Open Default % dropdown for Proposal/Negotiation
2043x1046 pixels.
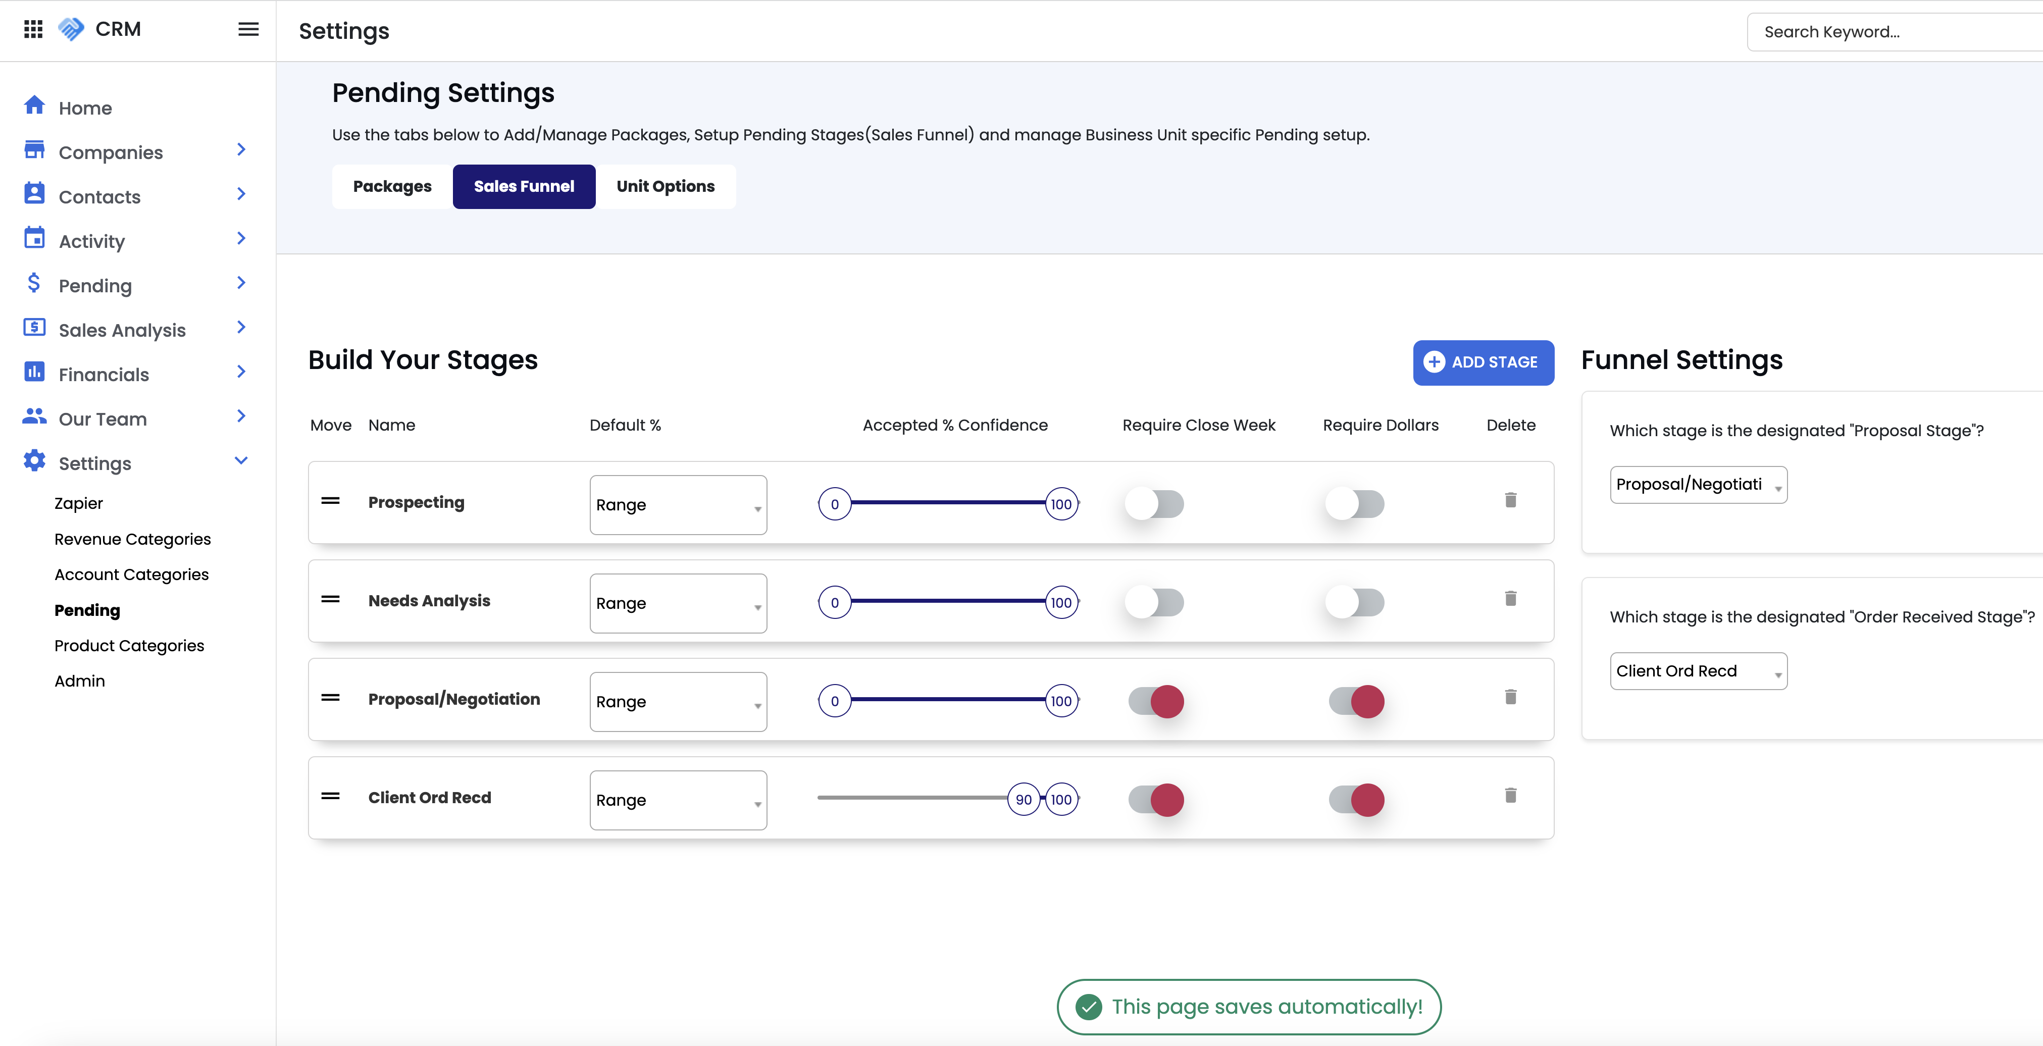coord(678,702)
